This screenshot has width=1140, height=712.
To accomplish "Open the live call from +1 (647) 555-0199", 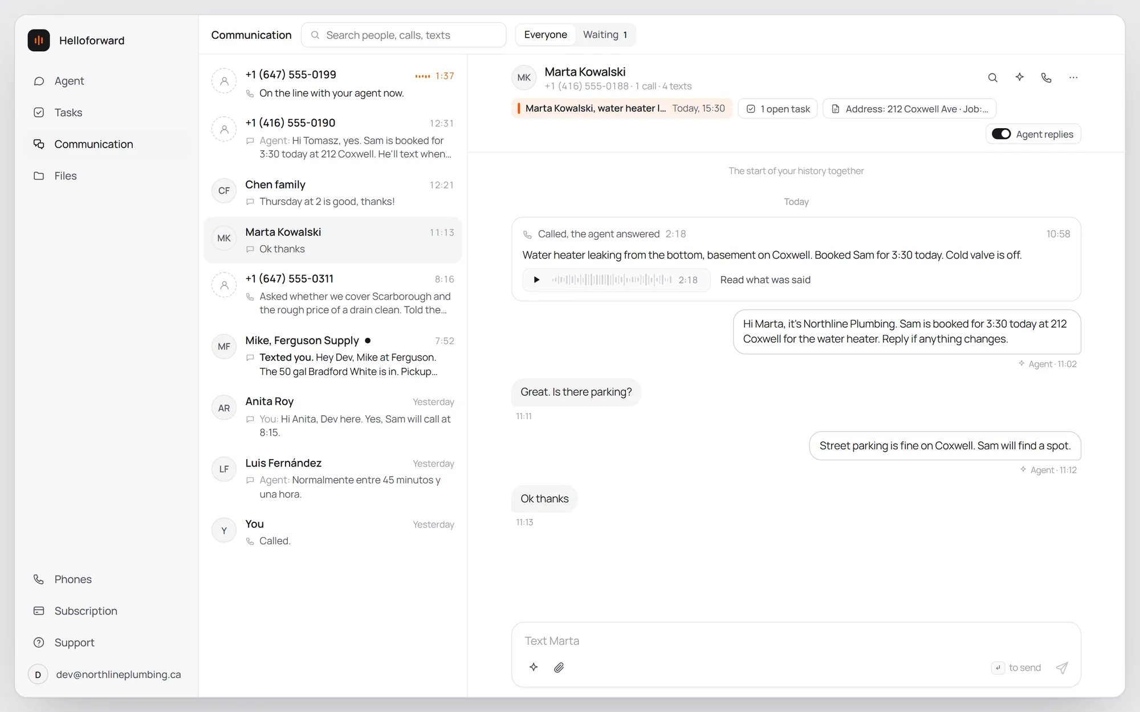I will click(333, 84).
